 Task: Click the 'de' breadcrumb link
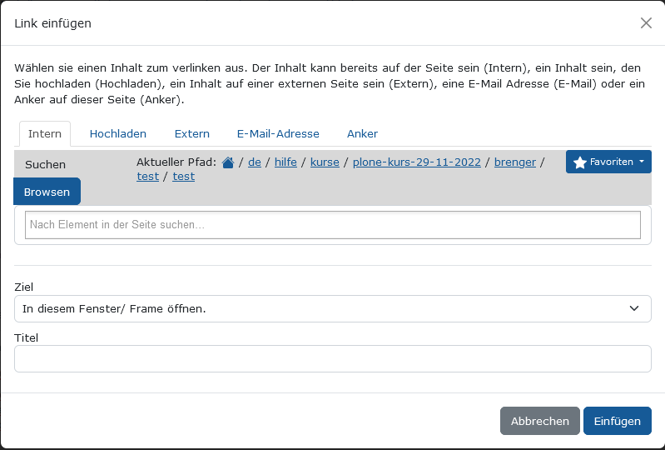click(x=255, y=162)
